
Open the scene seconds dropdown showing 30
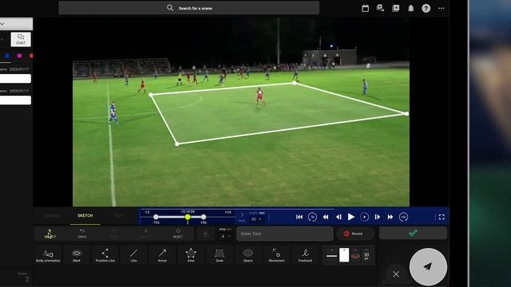[255, 219]
